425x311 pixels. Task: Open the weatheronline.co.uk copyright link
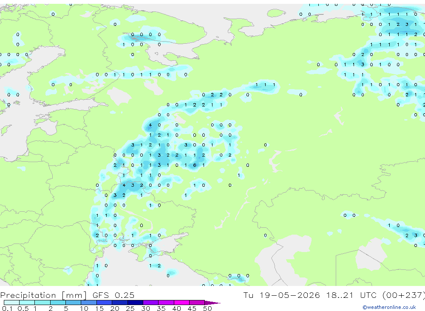(389, 307)
